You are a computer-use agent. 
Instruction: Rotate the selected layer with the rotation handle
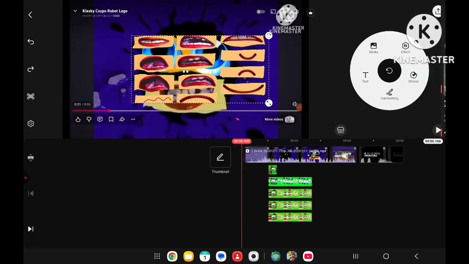tap(269, 36)
